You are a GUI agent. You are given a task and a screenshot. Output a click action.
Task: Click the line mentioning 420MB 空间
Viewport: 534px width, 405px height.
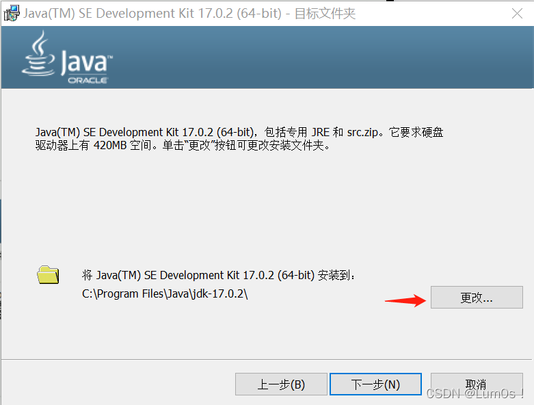[x=182, y=146]
